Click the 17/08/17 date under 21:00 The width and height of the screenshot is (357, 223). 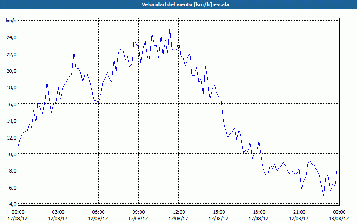point(299,219)
